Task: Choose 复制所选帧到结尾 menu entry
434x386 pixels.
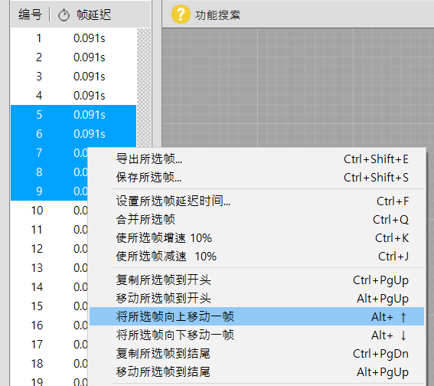Action: 256,353
